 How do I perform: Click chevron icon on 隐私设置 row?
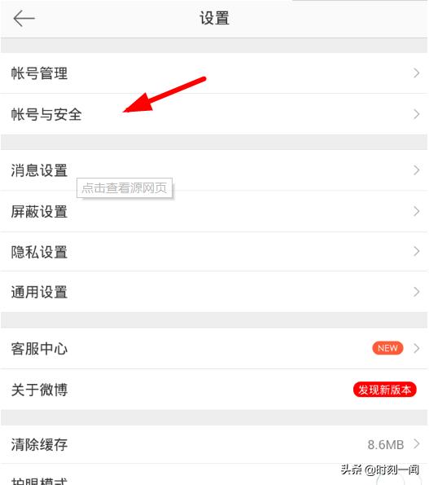[416, 251]
